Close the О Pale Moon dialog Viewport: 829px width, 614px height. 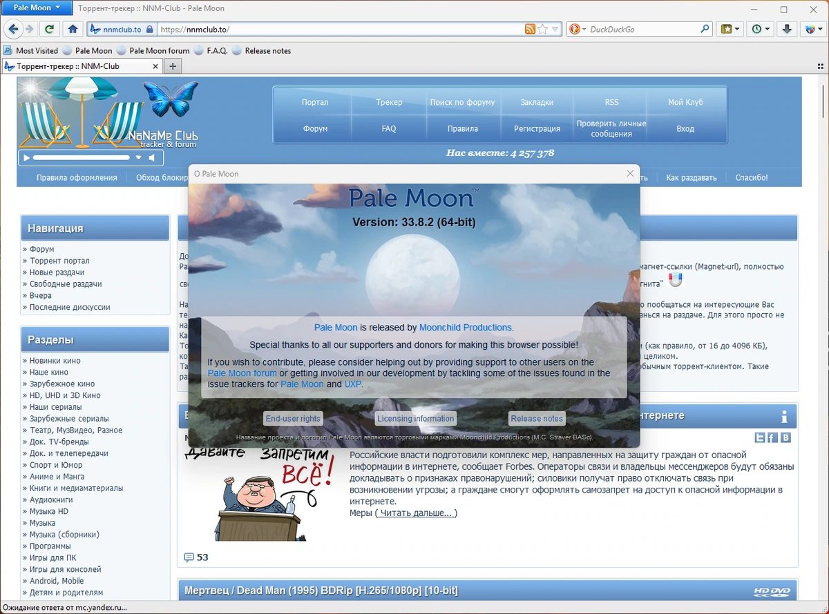coord(630,174)
